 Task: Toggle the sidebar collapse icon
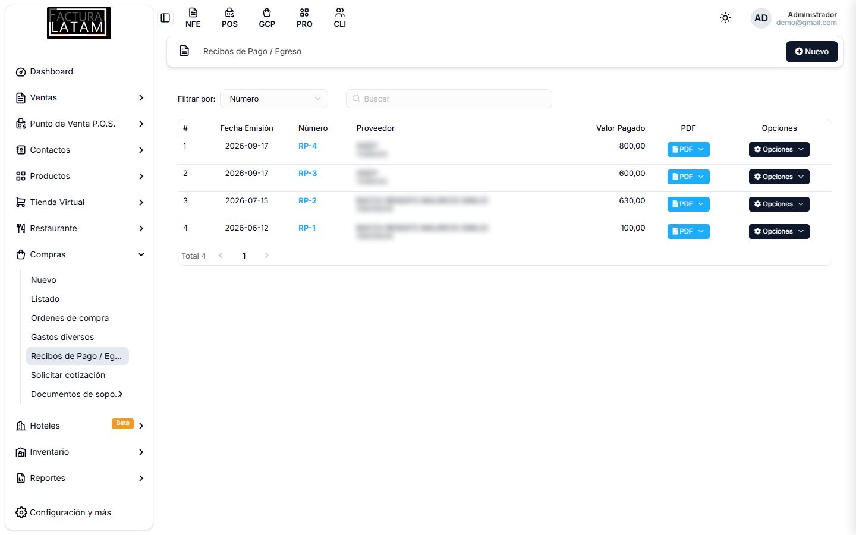165,18
